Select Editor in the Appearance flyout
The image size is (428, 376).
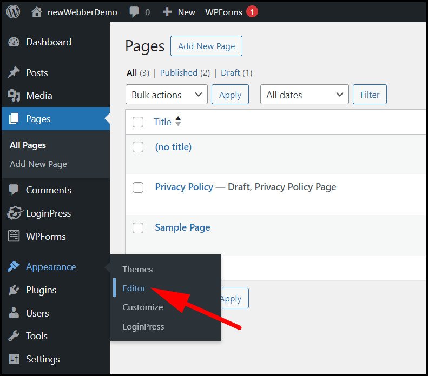(x=134, y=288)
